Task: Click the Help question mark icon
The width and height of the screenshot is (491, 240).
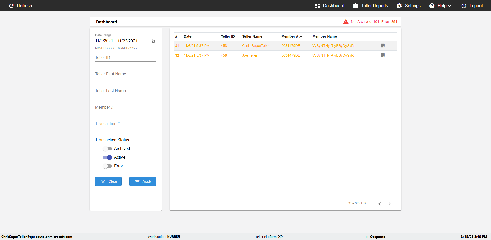Action: [x=432, y=6]
